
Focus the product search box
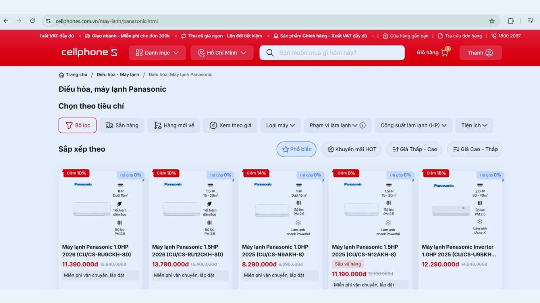(332, 53)
